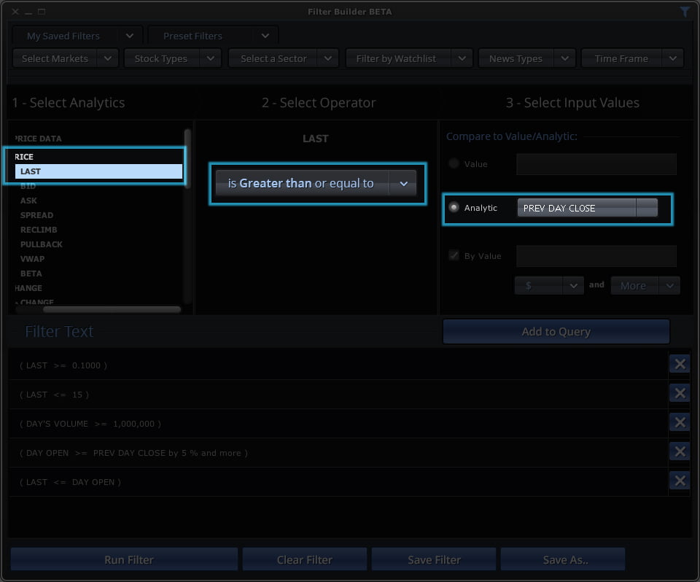Select the Value radio button
This screenshot has width=700, height=582.
(454, 164)
